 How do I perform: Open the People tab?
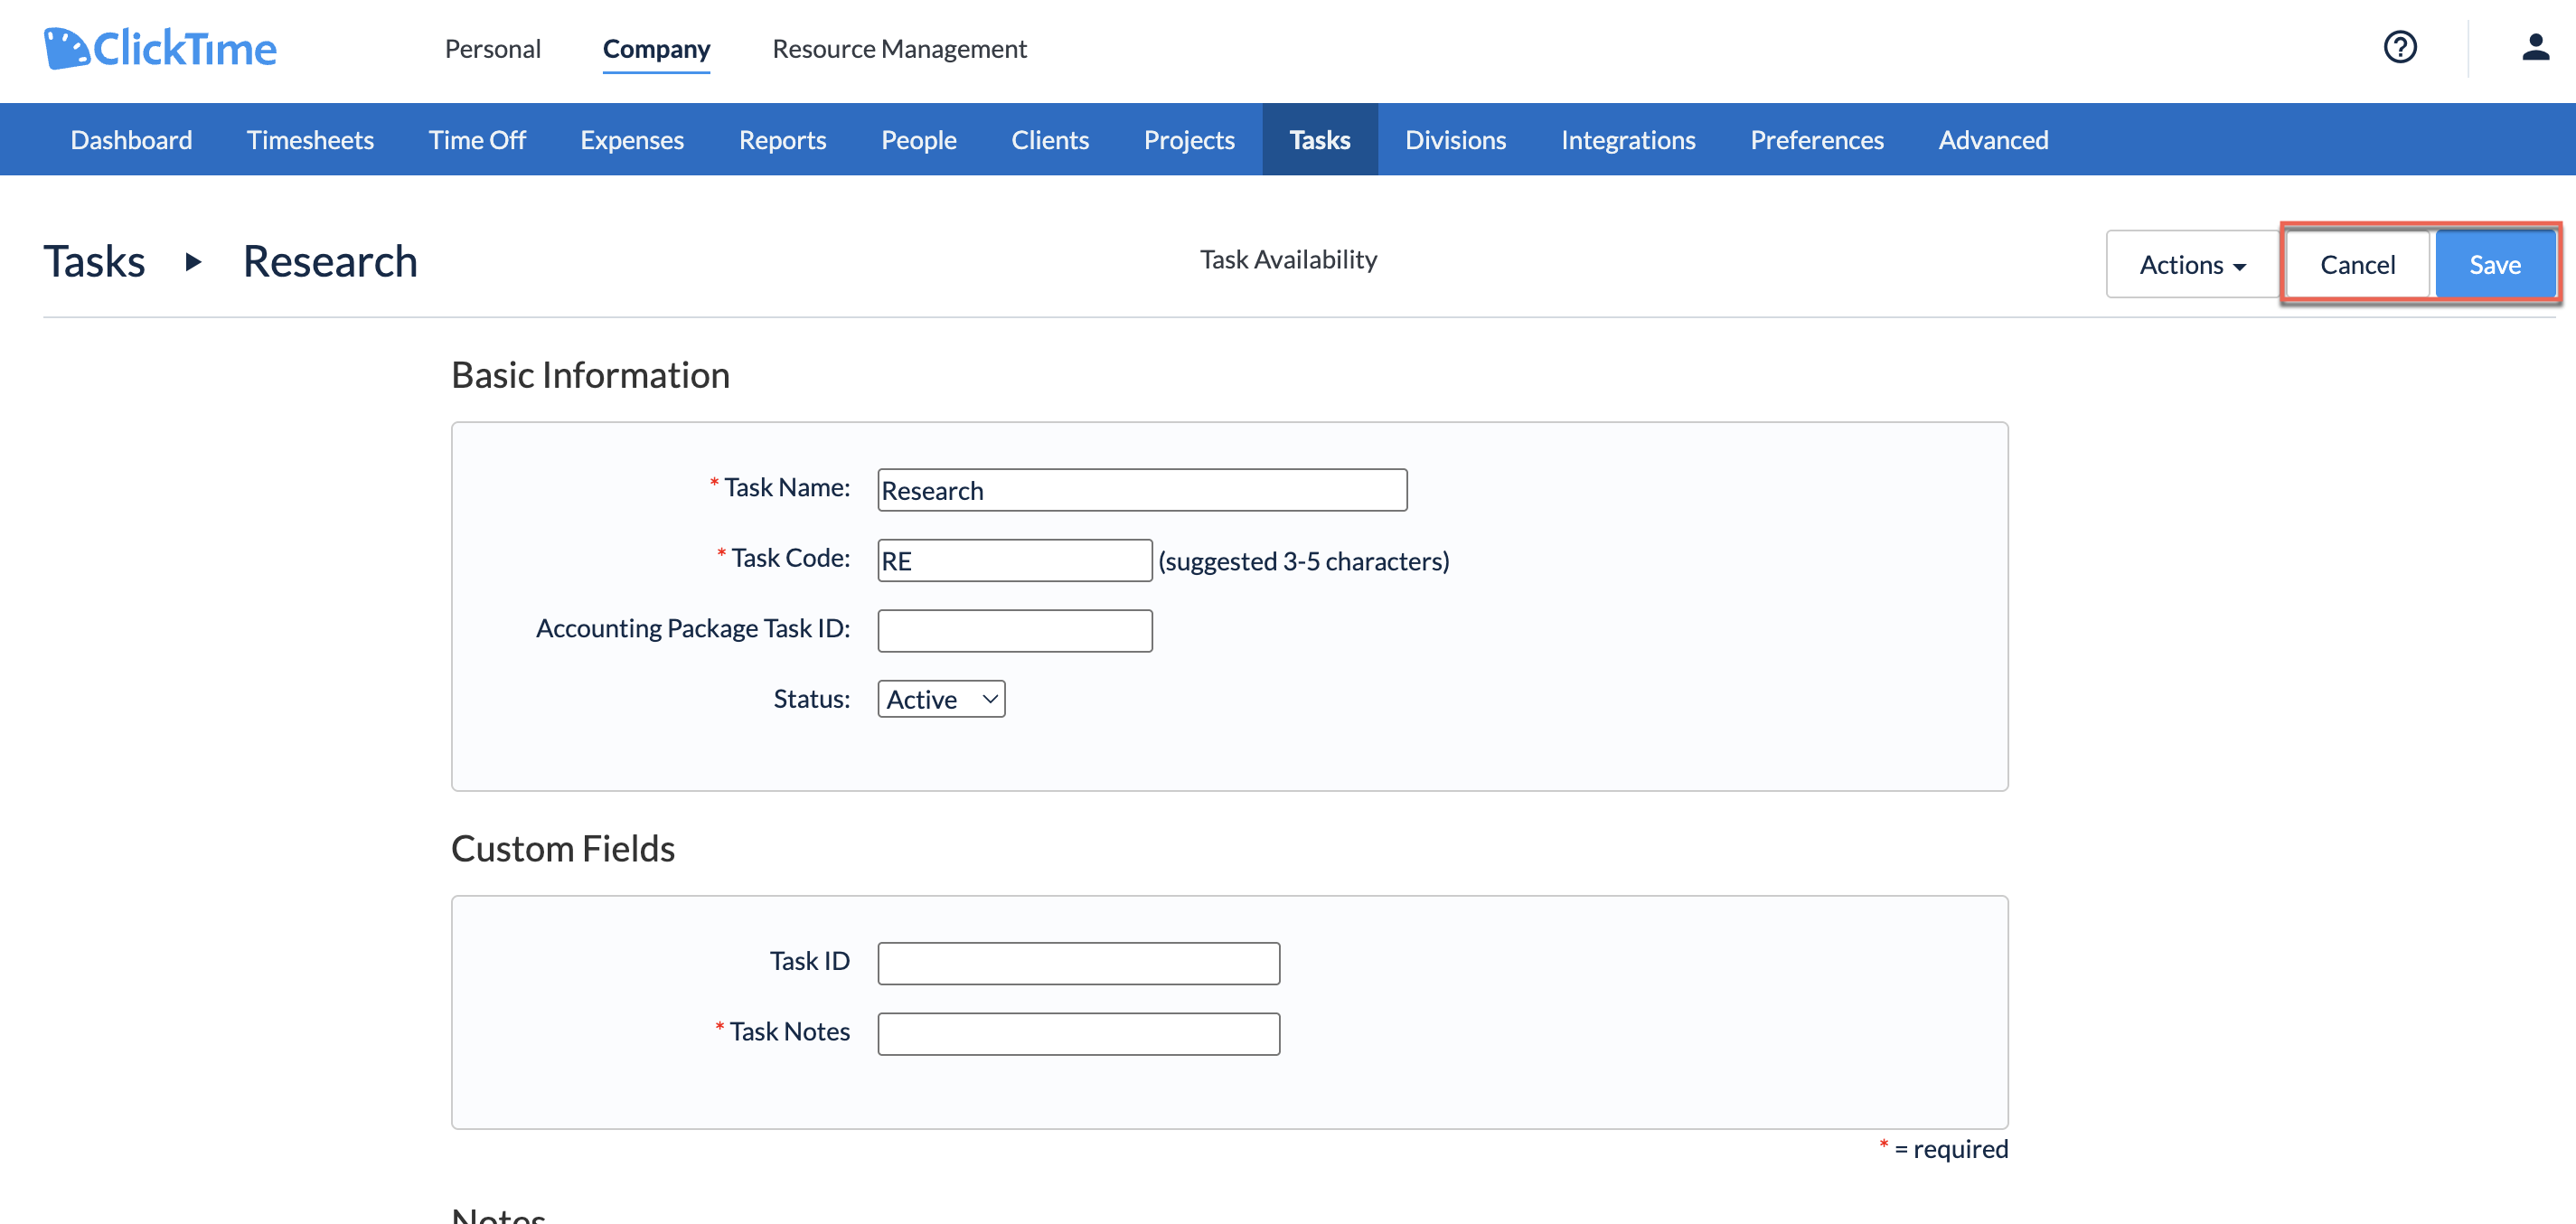pos(918,139)
